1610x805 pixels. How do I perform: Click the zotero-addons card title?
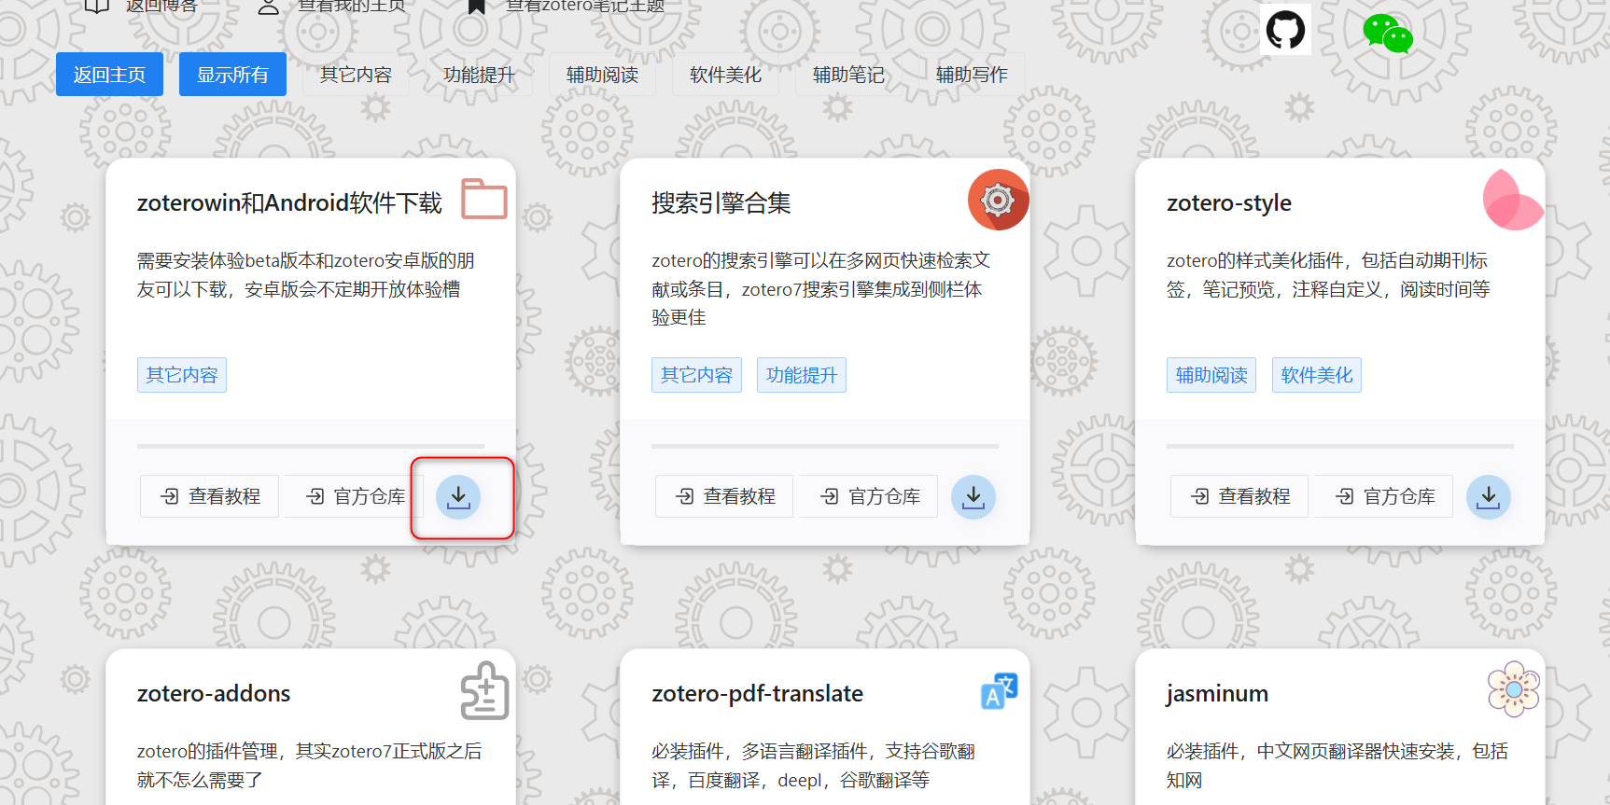click(x=214, y=694)
